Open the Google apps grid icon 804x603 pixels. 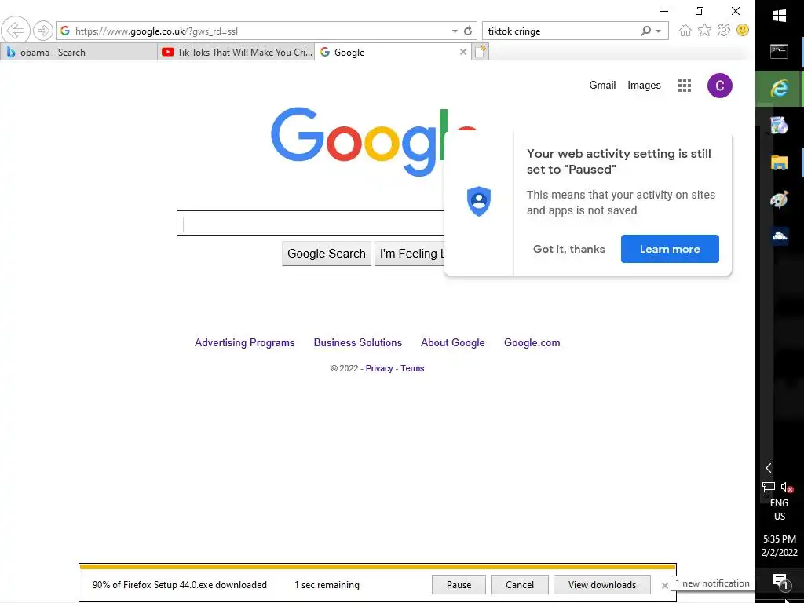pyautogui.click(x=685, y=86)
